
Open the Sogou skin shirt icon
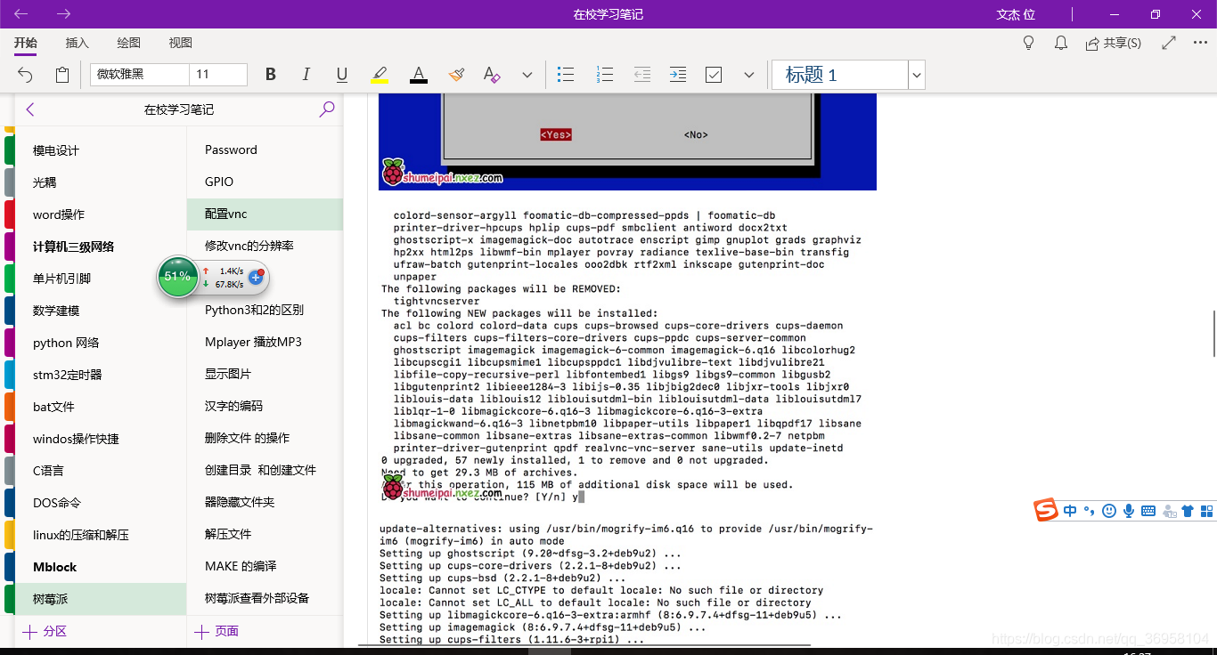(x=1187, y=511)
